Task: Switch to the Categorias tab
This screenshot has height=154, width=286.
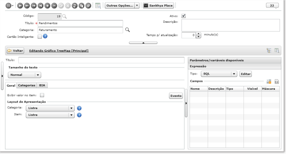Action: click(26, 85)
